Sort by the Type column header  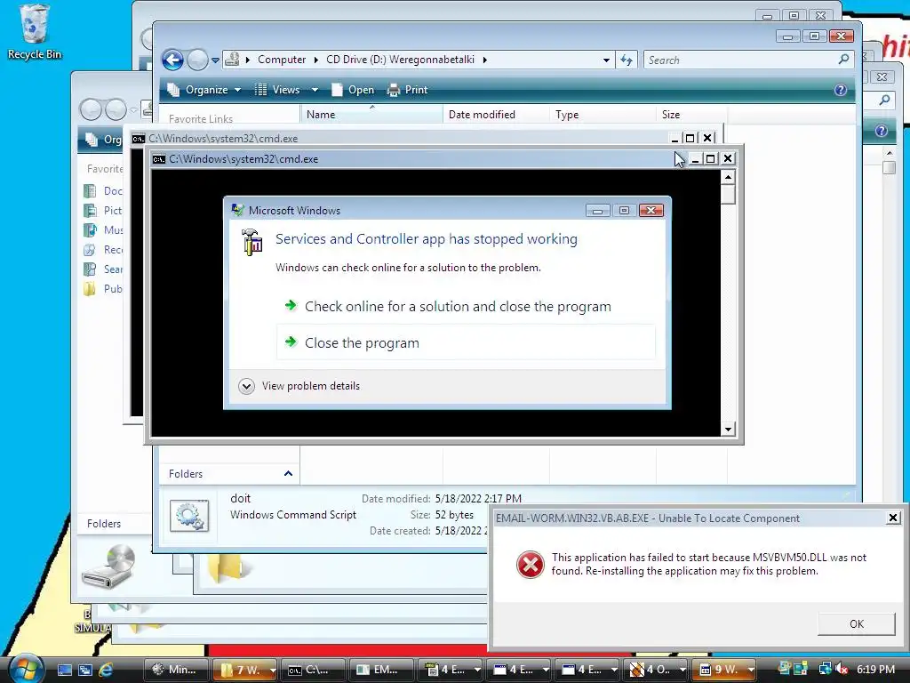click(x=603, y=115)
